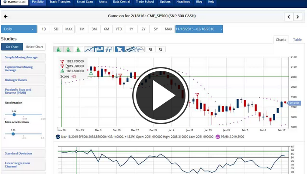Open the date range dropdown

point(199,29)
